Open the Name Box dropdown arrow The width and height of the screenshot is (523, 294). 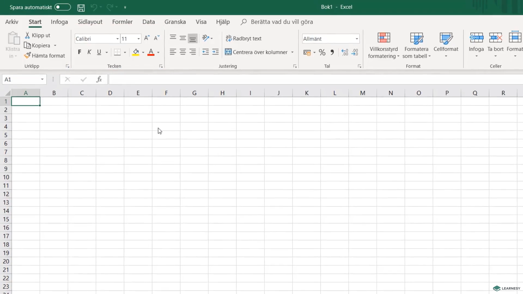point(42,79)
